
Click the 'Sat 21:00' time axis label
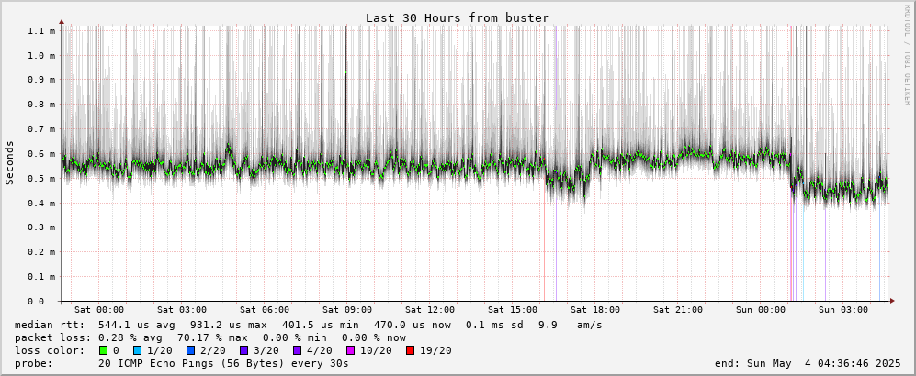coord(678,310)
